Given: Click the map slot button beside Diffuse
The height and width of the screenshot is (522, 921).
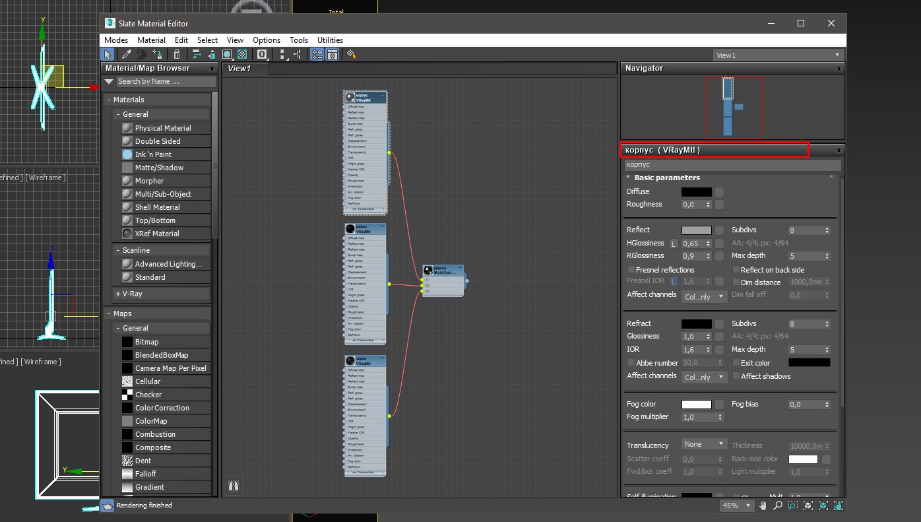Looking at the screenshot, I should tap(719, 192).
